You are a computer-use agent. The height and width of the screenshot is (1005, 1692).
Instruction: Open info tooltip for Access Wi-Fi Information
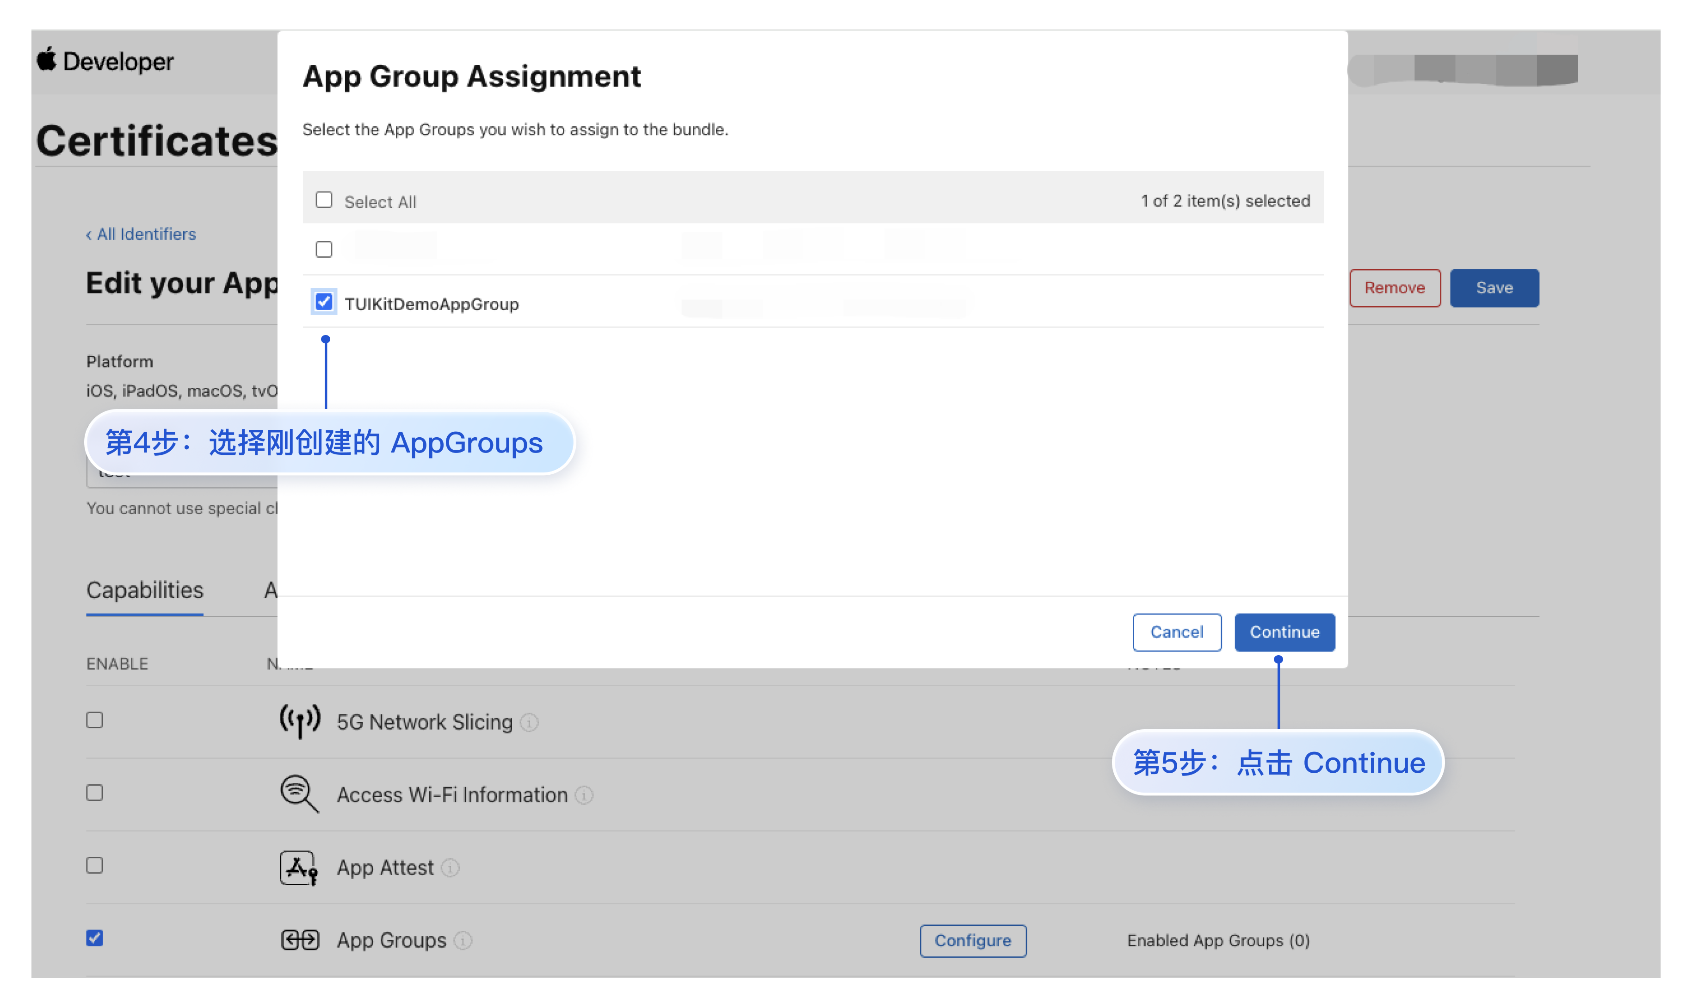[x=584, y=795]
